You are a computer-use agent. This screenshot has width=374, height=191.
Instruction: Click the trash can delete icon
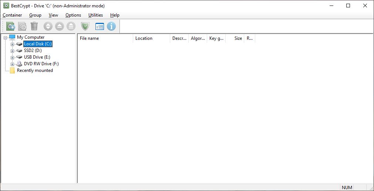[34, 26]
